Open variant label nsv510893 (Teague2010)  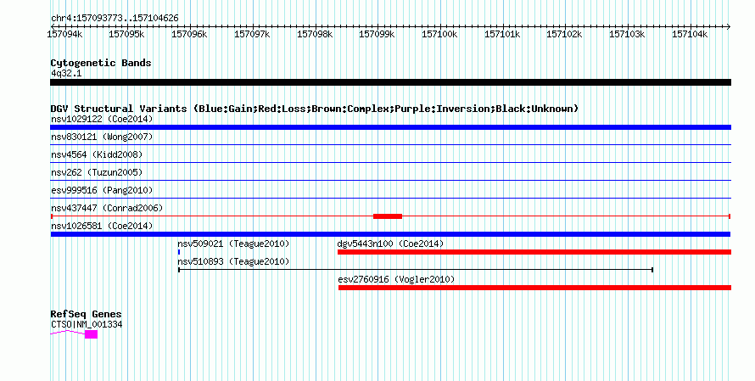point(233,261)
